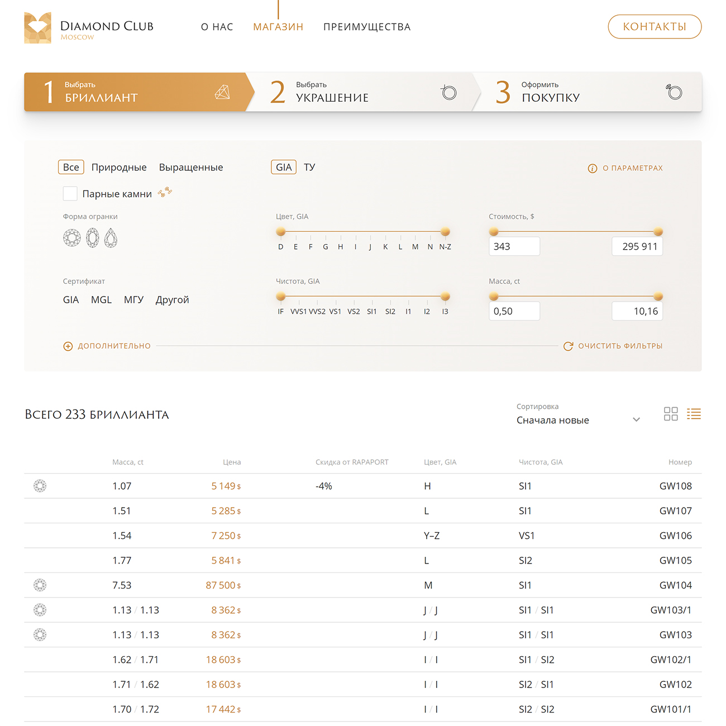Click the diamond icon on row GW104

coord(40,585)
